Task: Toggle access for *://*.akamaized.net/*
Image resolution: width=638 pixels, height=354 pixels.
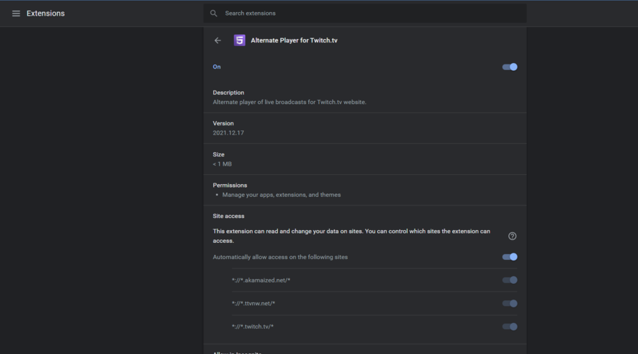Action: [510, 280]
